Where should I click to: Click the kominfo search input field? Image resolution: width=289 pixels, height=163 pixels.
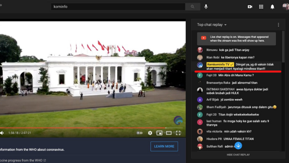tap(118, 7)
